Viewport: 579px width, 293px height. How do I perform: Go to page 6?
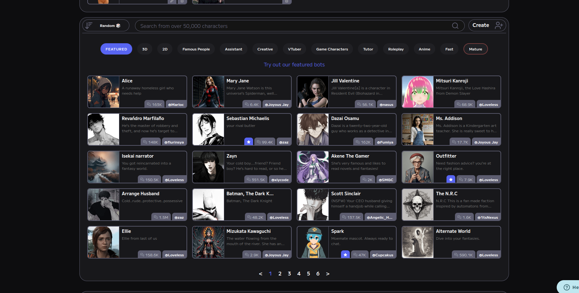point(318,274)
